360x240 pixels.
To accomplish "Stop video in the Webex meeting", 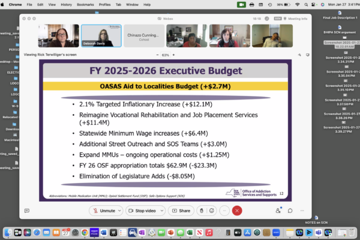I will pyautogui.click(x=142, y=211).
